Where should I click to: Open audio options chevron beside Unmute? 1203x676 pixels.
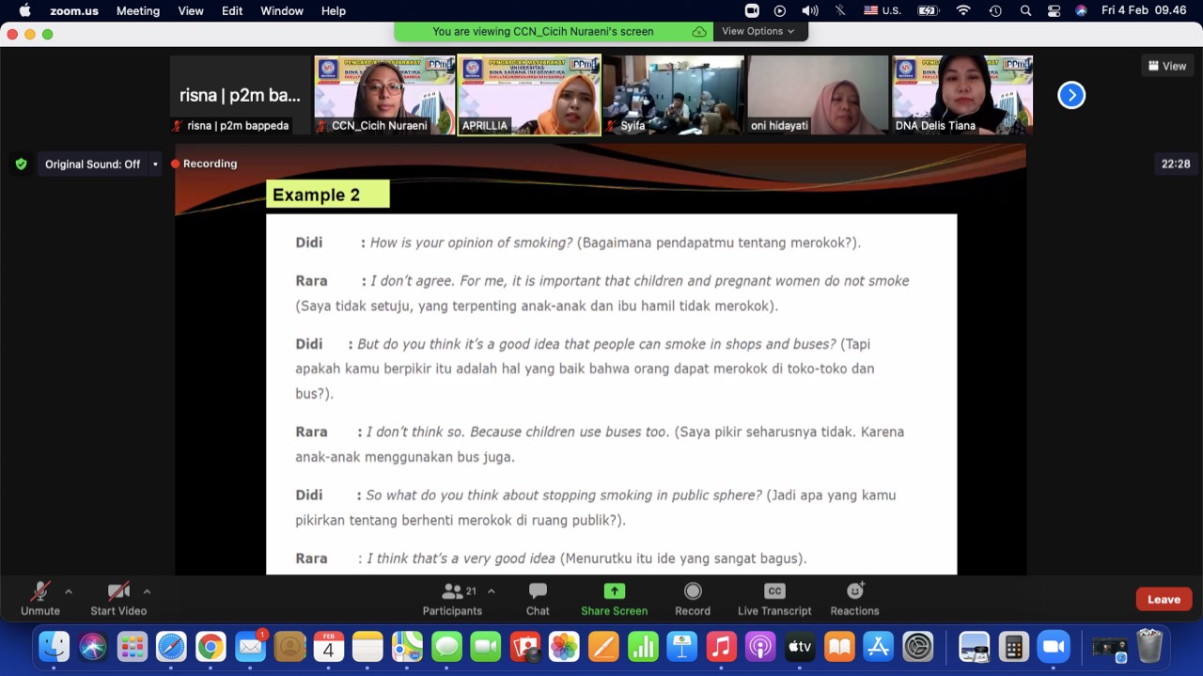pos(69,591)
